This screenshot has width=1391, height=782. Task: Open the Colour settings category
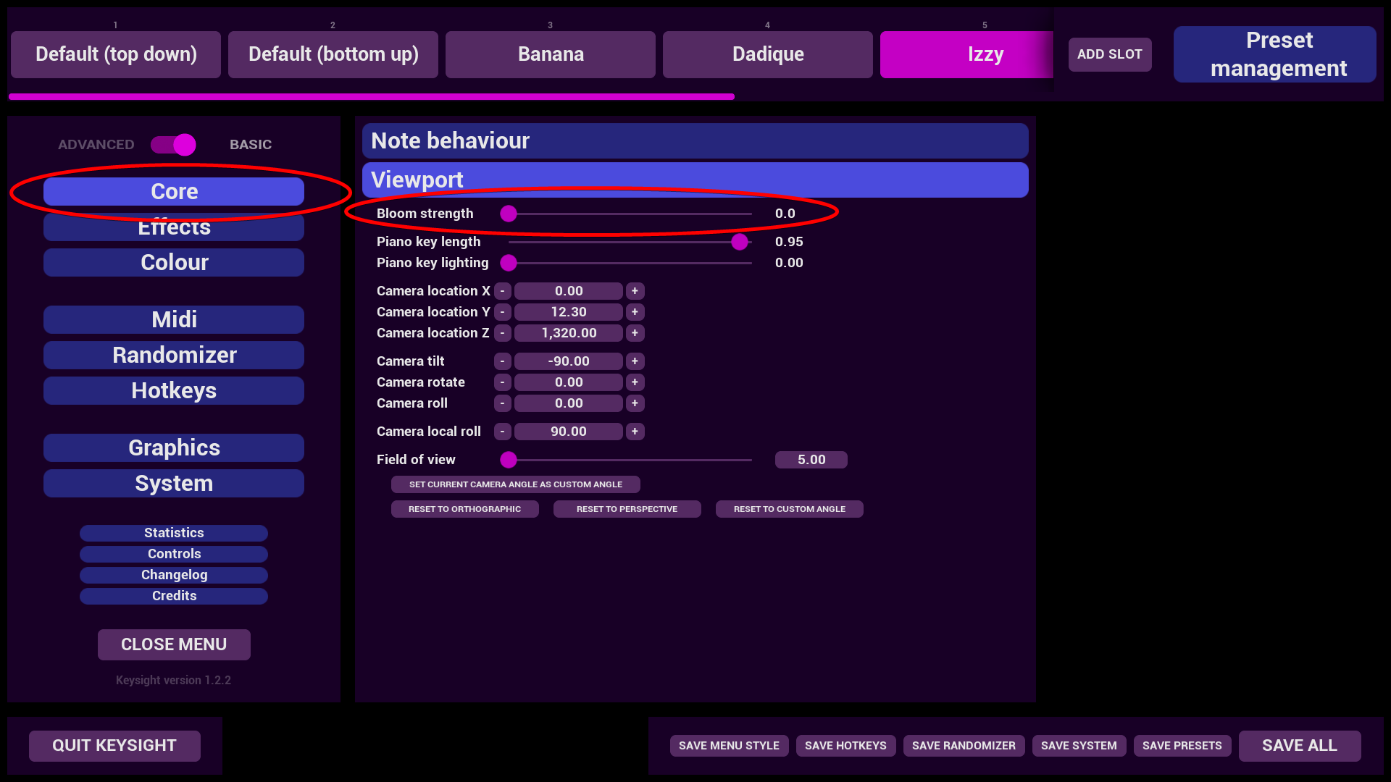point(174,263)
